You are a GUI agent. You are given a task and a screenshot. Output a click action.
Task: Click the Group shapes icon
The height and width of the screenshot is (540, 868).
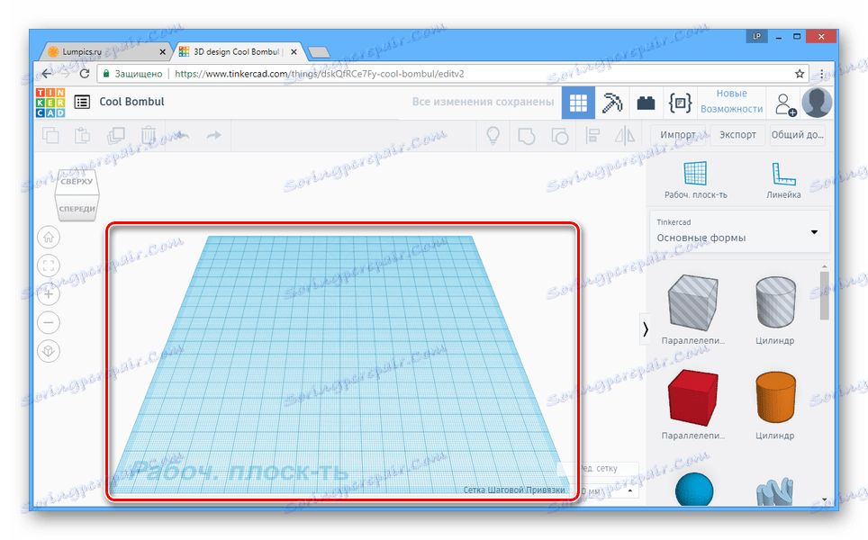click(527, 136)
